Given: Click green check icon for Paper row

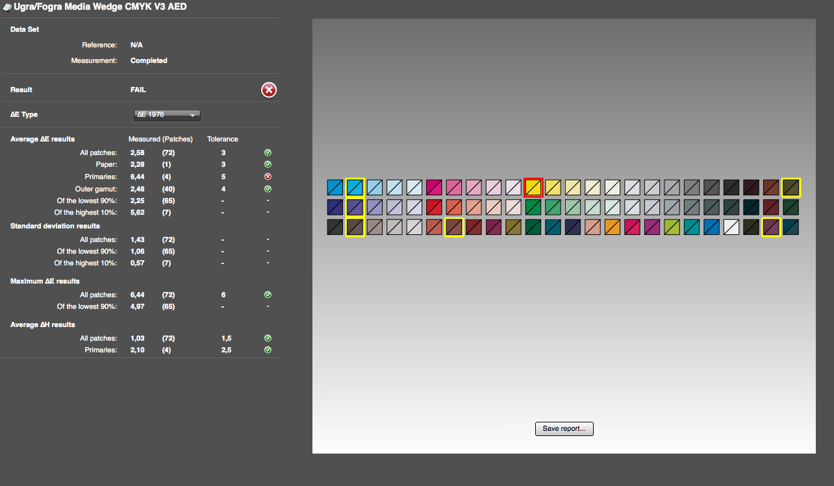Looking at the screenshot, I should coord(268,165).
